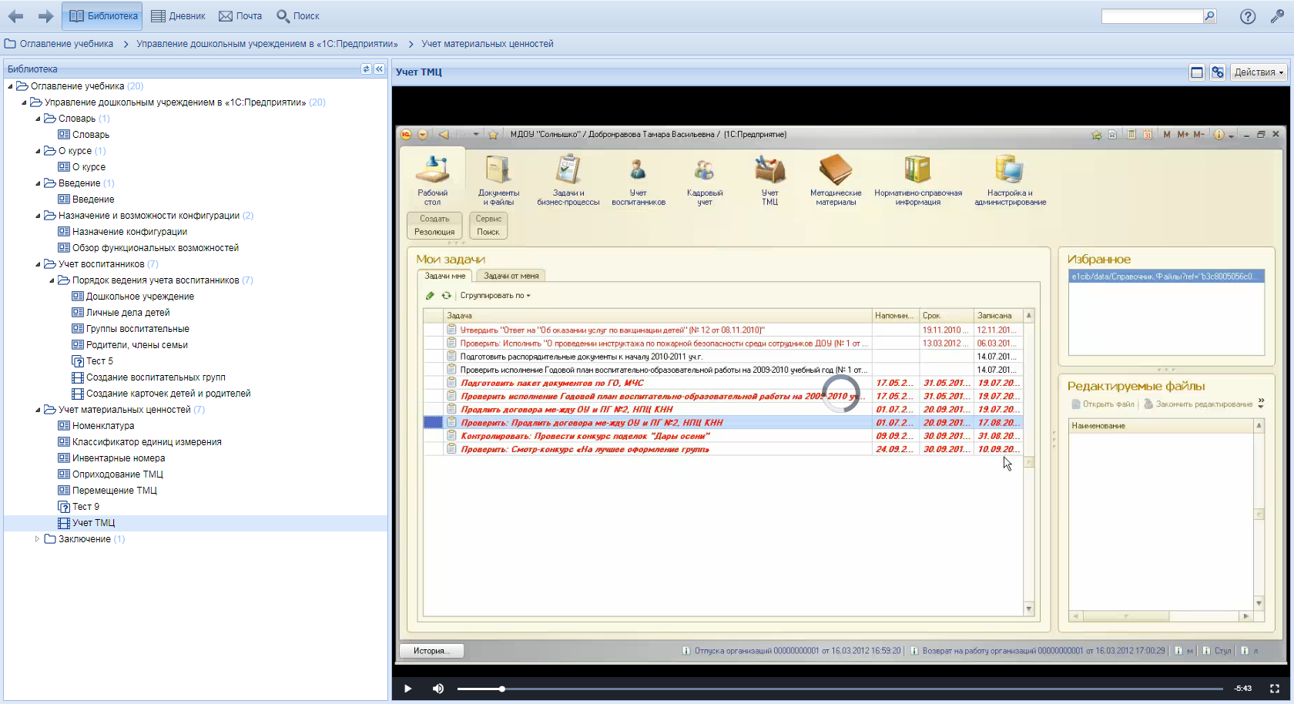This screenshot has height=704, width=1294.
Task: Click the film icon beside Учет ТМЦ
Action: point(64,523)
